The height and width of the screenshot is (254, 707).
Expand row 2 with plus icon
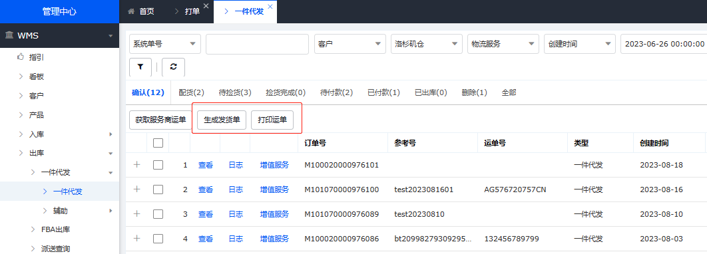pyautogui.click(x=137, y=189)
